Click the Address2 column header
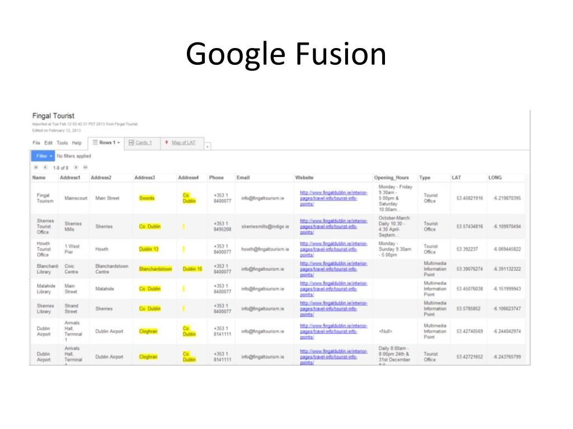This screenshot has width=573, height=429. pos(101,178)
